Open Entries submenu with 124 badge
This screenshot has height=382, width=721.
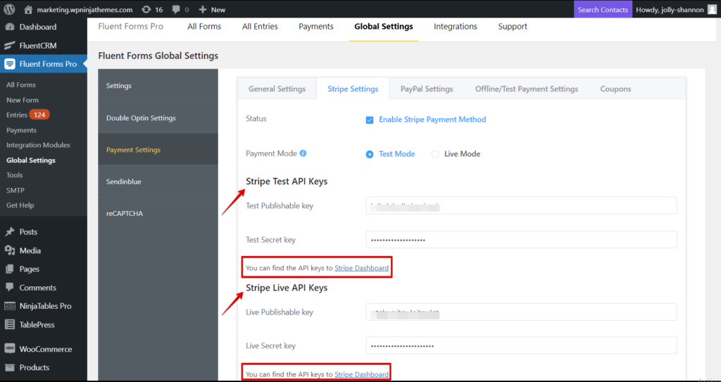28,115
